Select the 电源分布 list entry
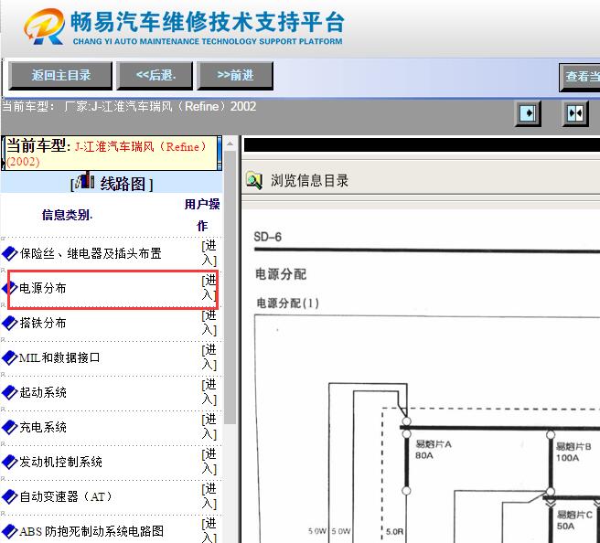 click(42, 288)
